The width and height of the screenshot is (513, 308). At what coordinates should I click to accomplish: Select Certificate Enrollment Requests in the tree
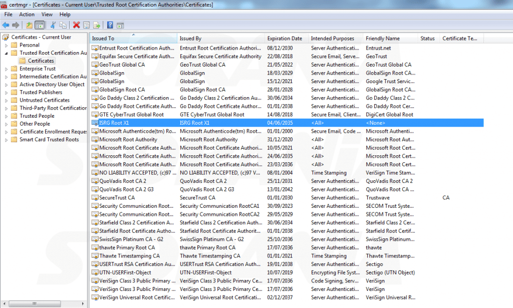(x=53, y=131)
